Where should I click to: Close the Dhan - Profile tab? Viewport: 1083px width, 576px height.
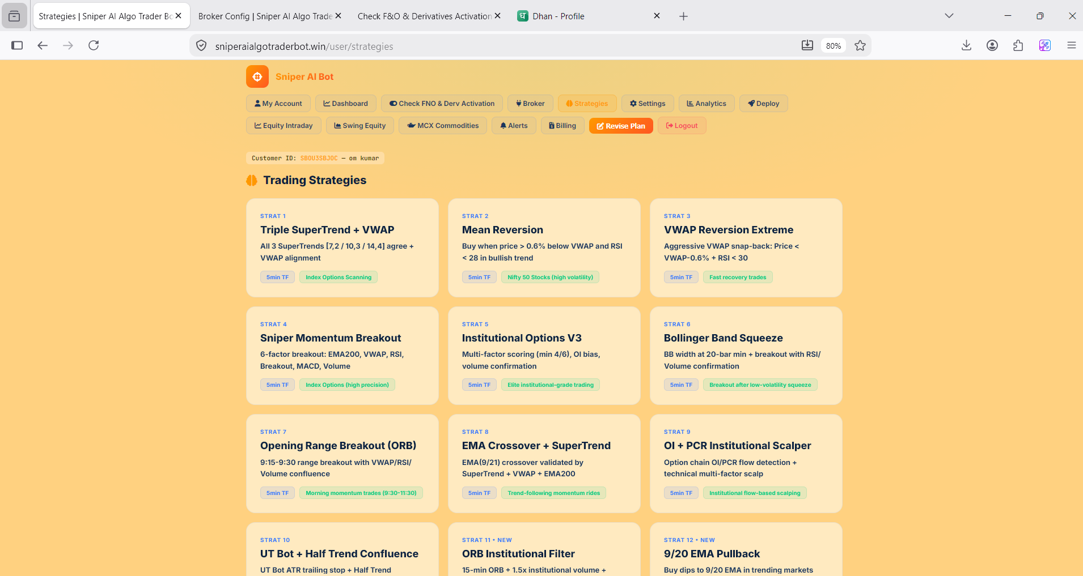(657, 16)
